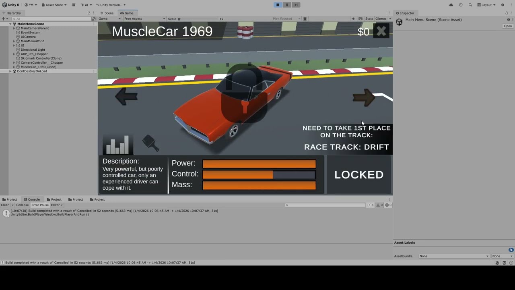Go to next car with right arrow

[x=364, y=97]
